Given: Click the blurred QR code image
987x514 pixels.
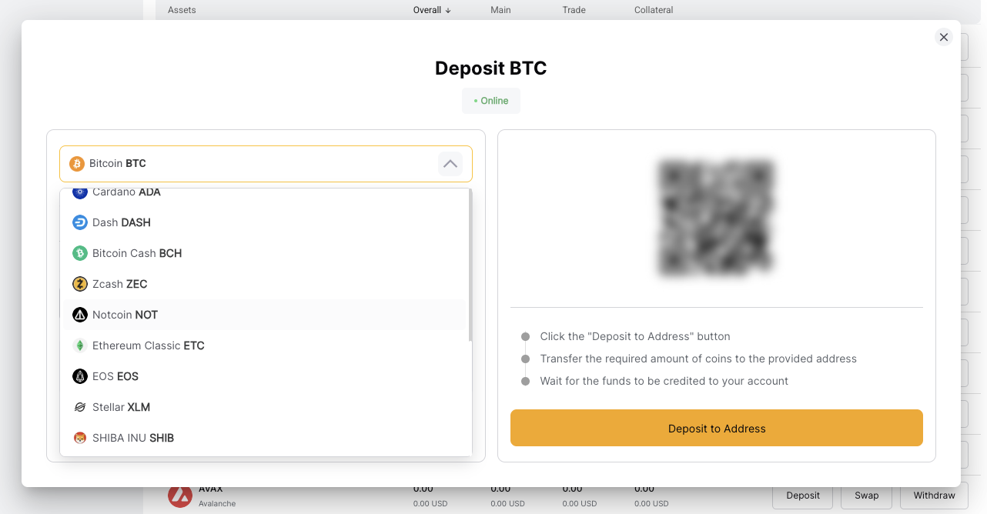Looking at the screenshot, I should pyautogui.click(x=716, y=217).
